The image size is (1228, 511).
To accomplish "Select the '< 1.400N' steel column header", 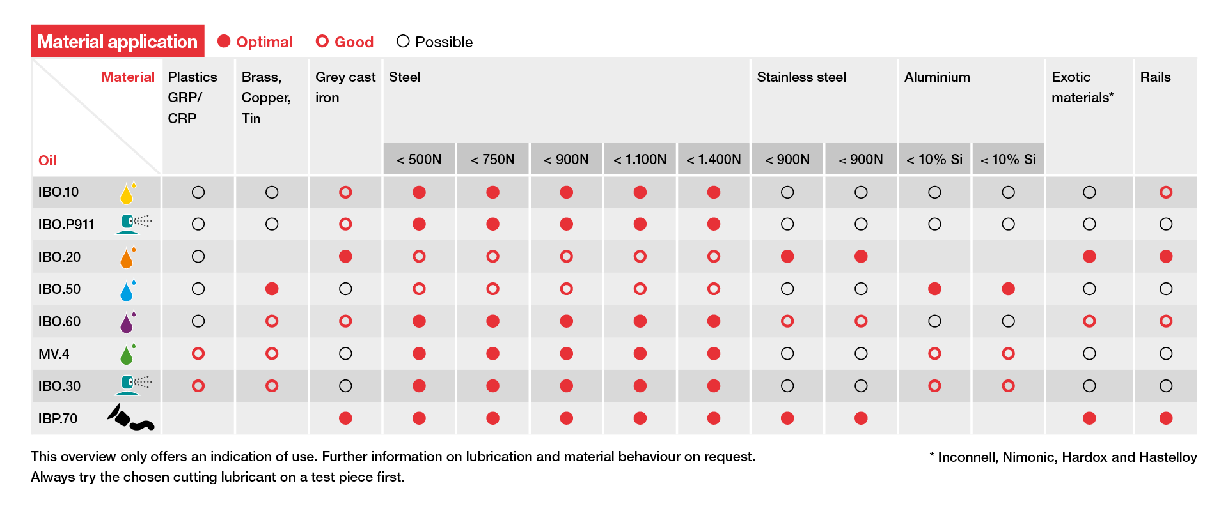I will pos(714,159).
